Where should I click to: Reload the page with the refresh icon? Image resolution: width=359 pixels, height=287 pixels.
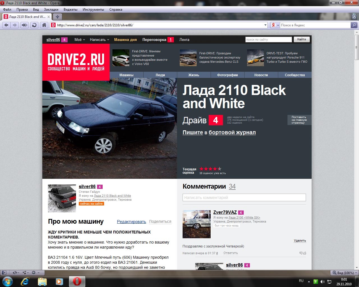(34, 25)
